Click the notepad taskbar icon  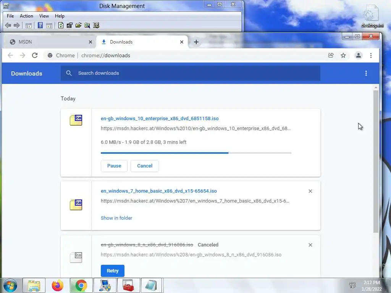pos(151,285)
